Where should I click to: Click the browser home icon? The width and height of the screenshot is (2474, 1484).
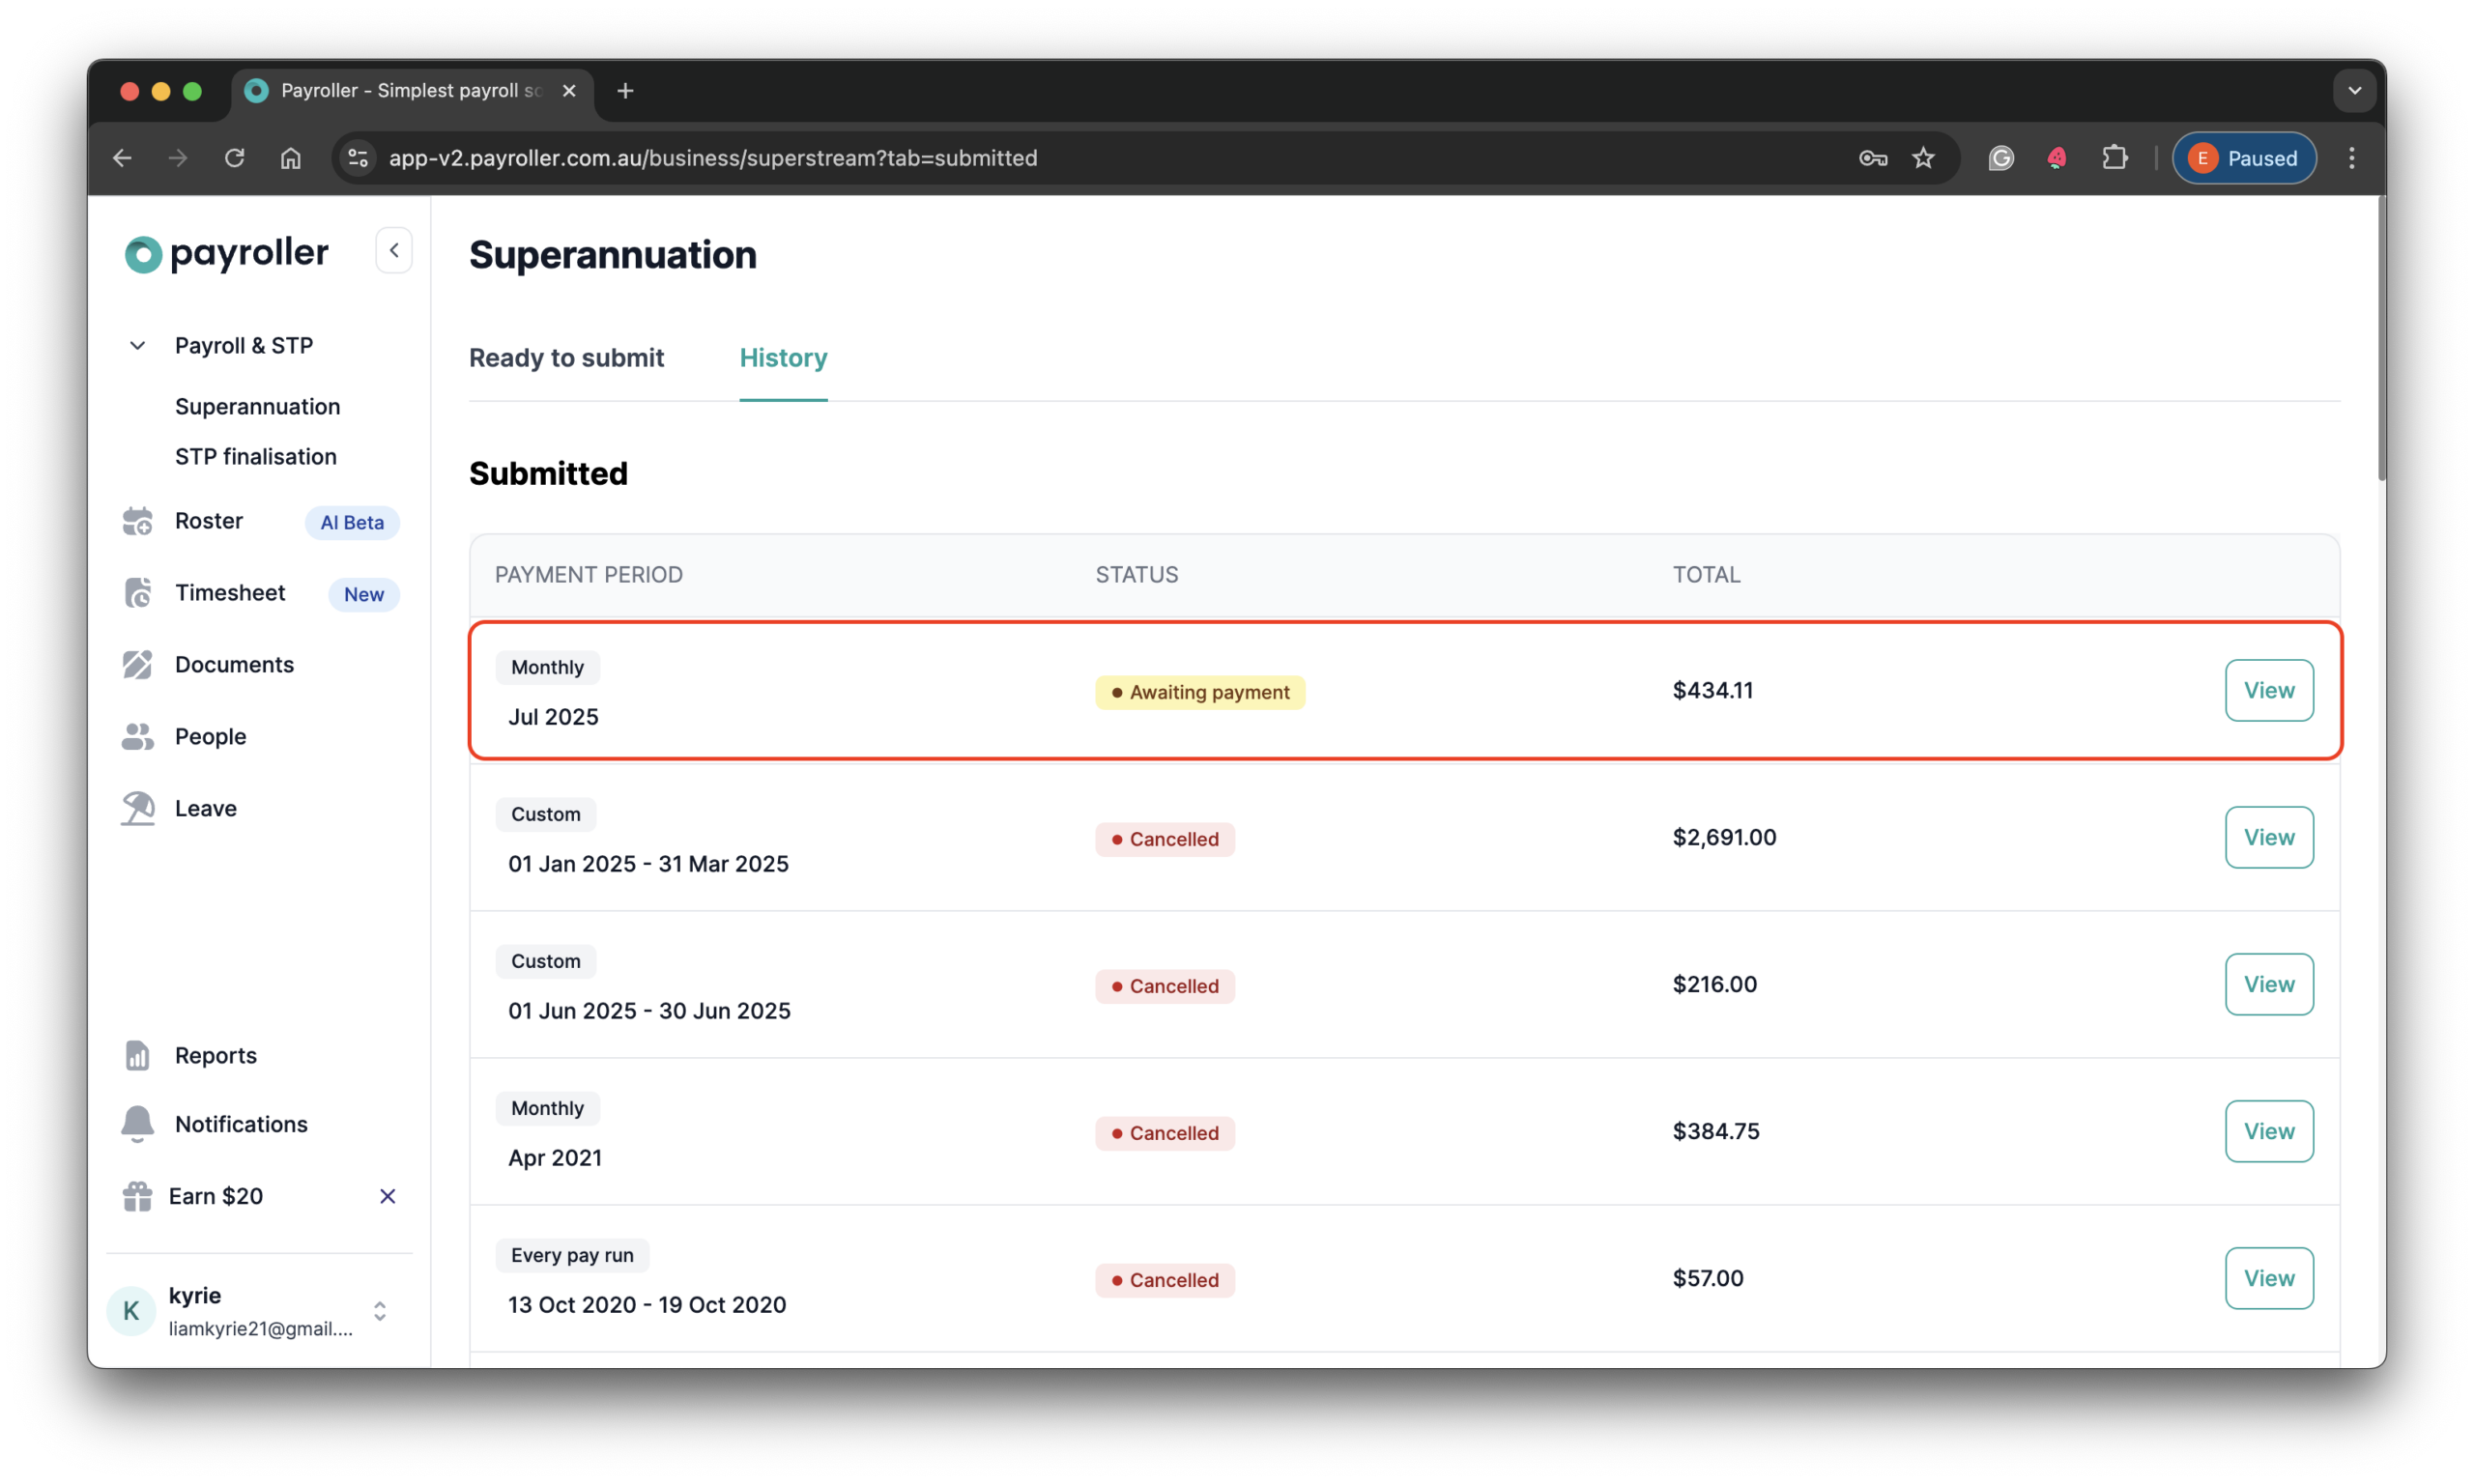click(x=290, y=158)
